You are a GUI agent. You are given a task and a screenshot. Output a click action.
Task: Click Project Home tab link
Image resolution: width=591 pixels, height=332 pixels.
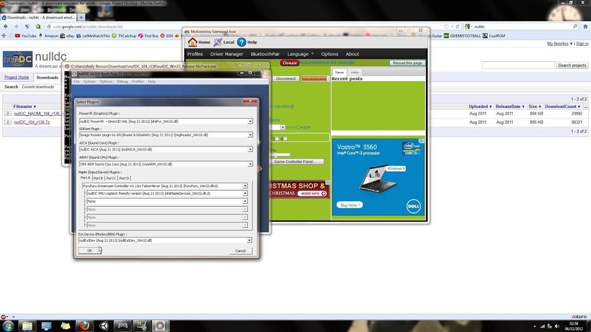point(17,77)
